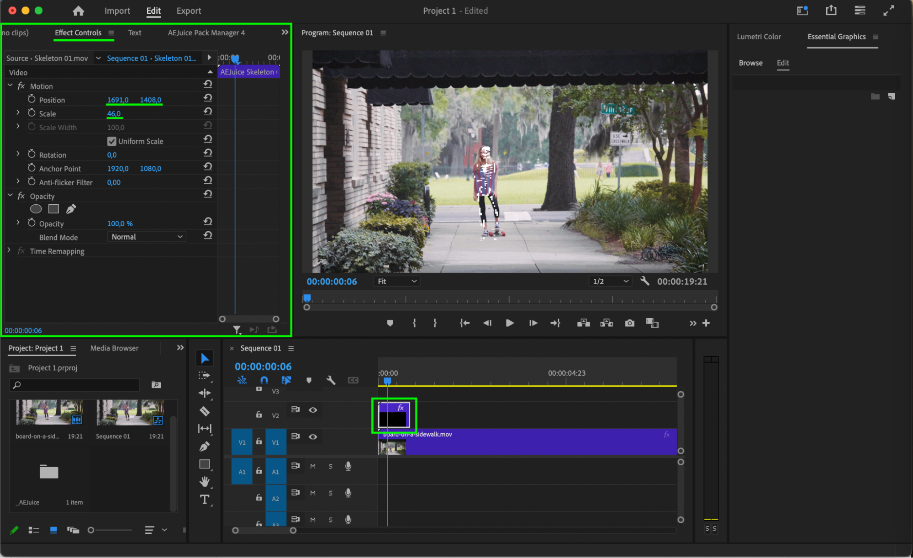Open the Blend Mode dropdown
The image size is (913, 558).
tap(147, 237)
